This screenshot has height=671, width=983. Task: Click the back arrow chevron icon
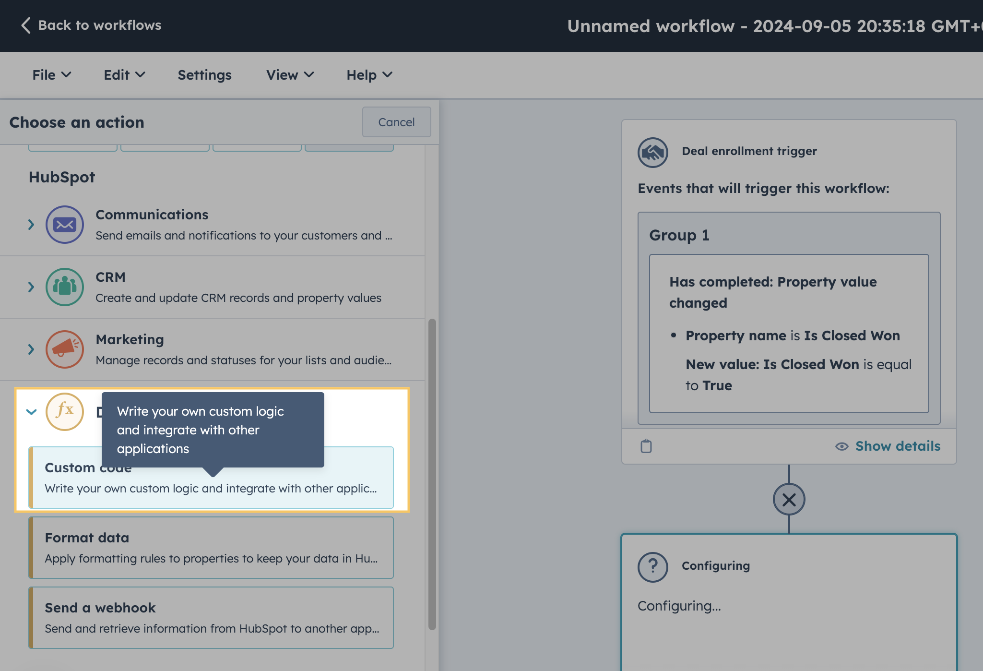point(26,25)
